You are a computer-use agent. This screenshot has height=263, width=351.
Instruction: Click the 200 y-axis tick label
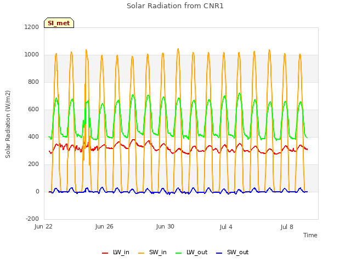tap(33, 164)
